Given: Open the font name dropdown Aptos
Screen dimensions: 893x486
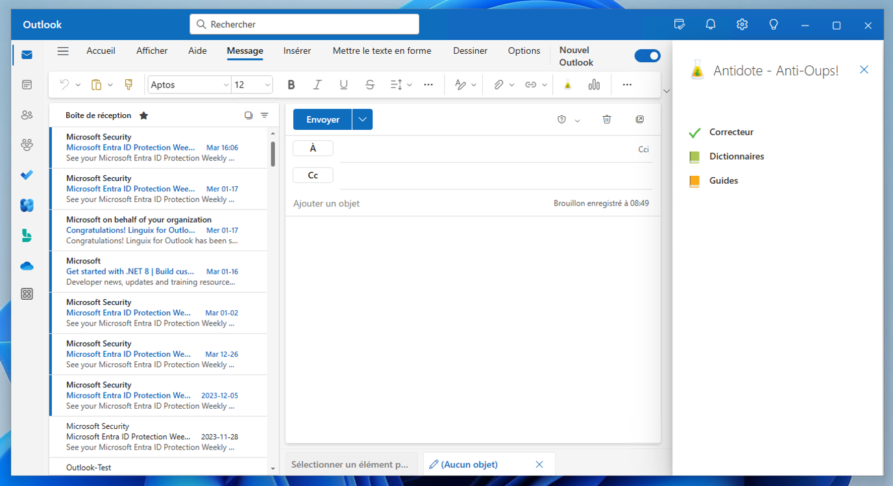Looking at the screenshot, I should pyautogui.click(x=190, y=85).
